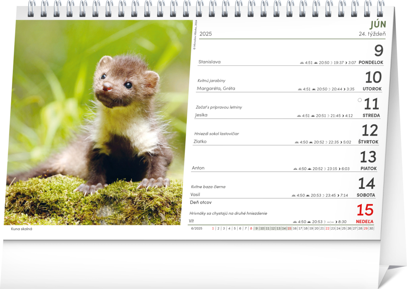The height and width of the screenshot is (289, 407).
Task: Click the Deň otcov holiday label
Action: 201,202
